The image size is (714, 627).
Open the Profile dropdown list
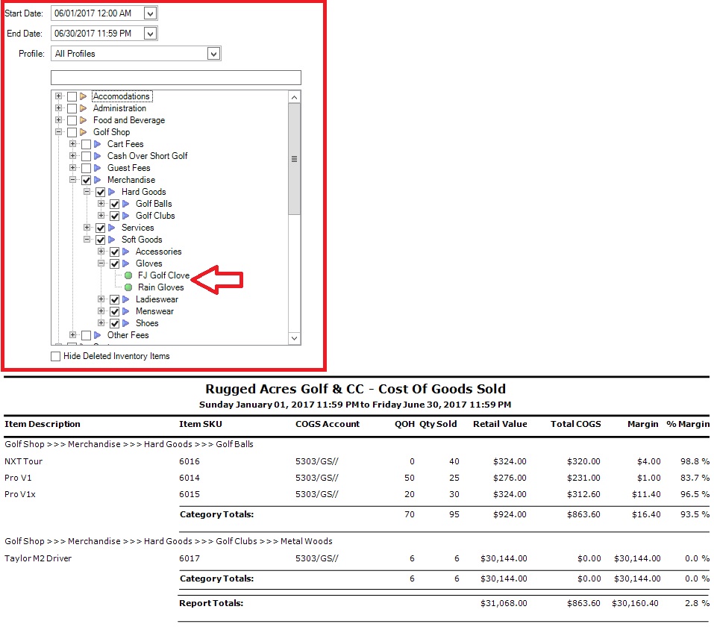pyautogui.click(x=213, y=54)
